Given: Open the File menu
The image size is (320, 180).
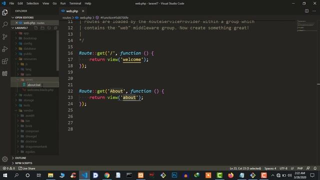Looking at the screenshot, I should [11, 3].
